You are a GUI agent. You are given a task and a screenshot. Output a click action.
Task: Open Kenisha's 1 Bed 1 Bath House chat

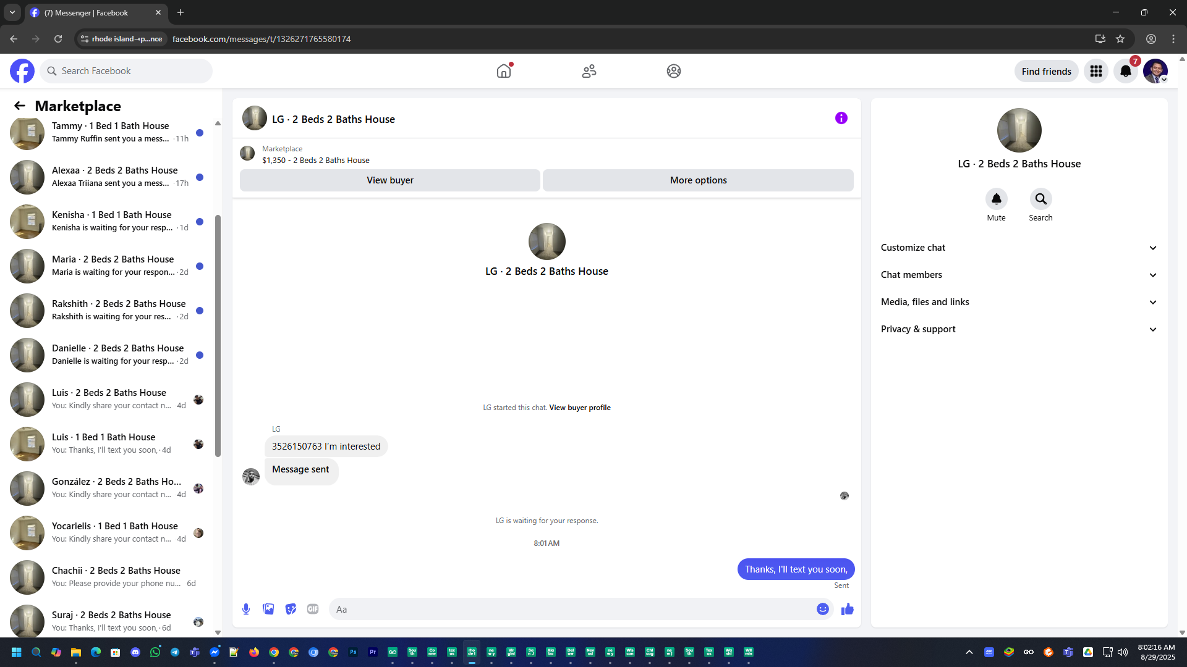[111, 221]
